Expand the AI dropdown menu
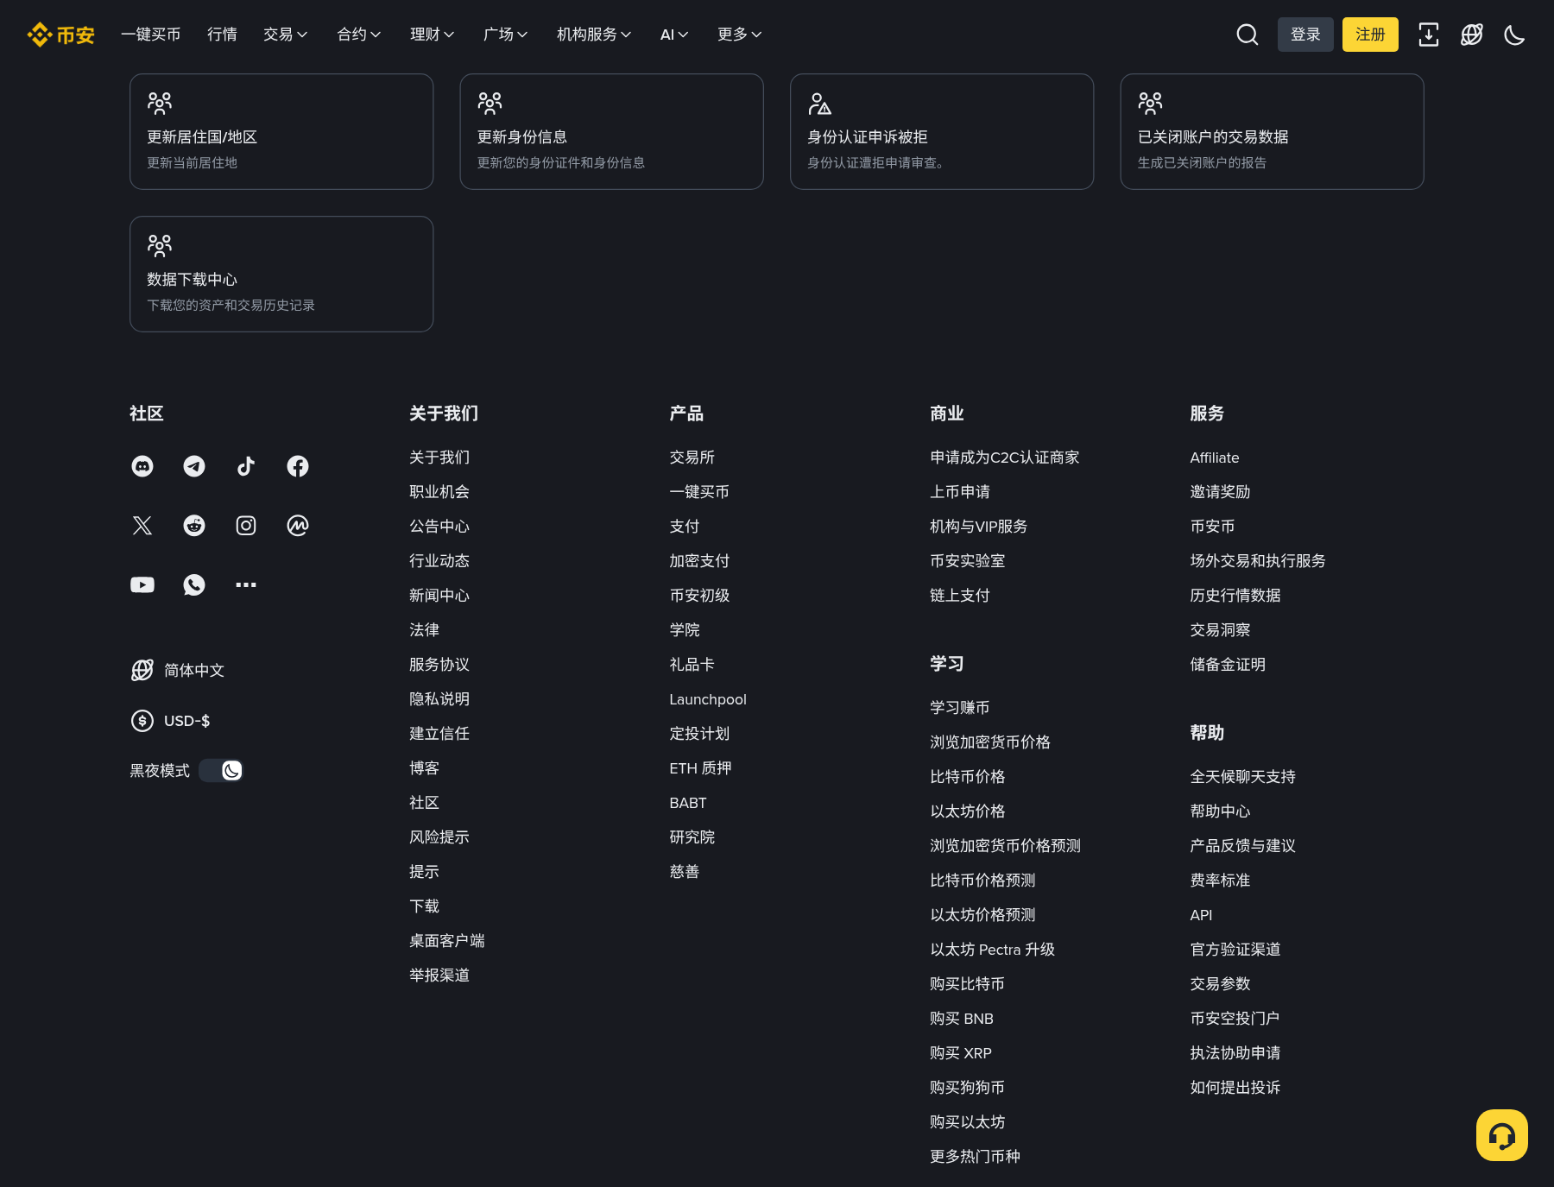The height and width of the screenshot is (1187, 1554). pyautogui.click(x=674, y=35)
